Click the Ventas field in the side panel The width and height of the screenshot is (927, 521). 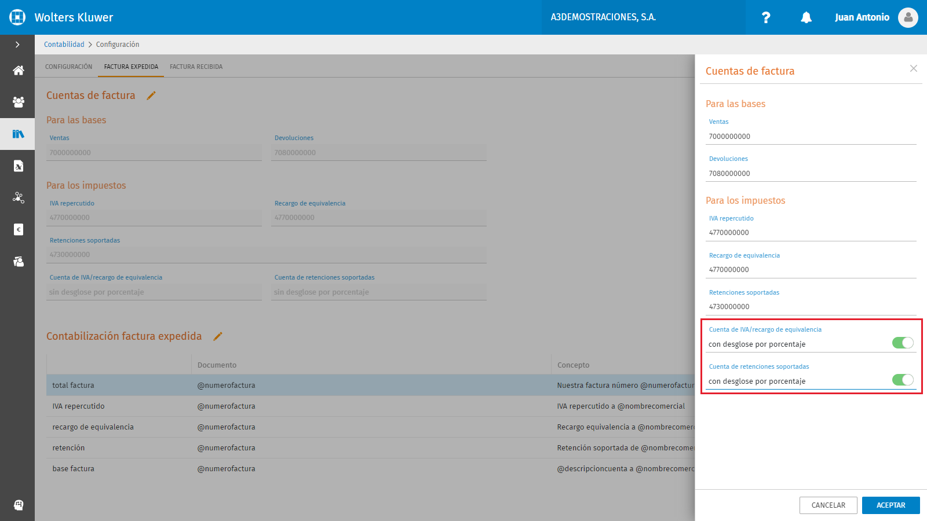[x=811, y=137]
